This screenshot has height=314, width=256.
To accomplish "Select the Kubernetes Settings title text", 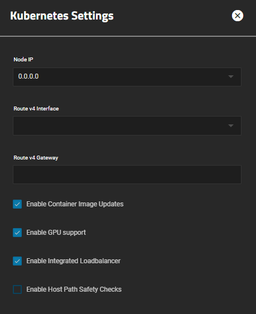I will 62,16.
